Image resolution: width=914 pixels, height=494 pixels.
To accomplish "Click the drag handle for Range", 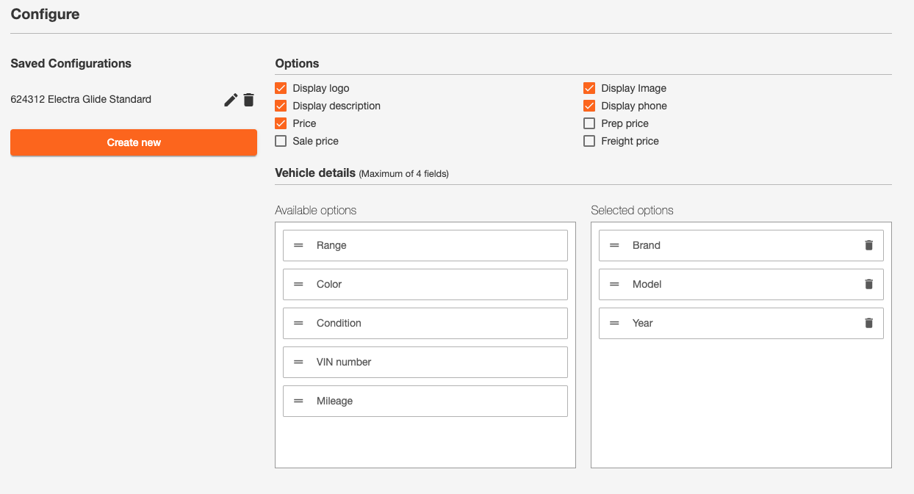I will click(x=298, y=245).
